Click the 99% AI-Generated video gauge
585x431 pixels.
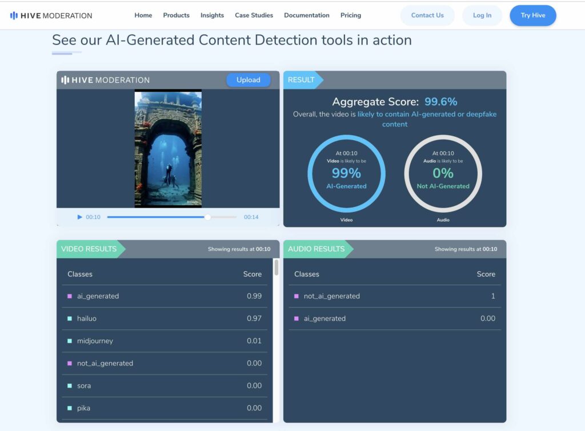tap(346, 173)
